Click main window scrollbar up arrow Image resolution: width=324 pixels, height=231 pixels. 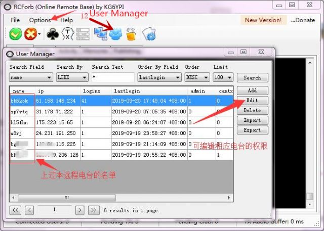[x=310, y=63]
